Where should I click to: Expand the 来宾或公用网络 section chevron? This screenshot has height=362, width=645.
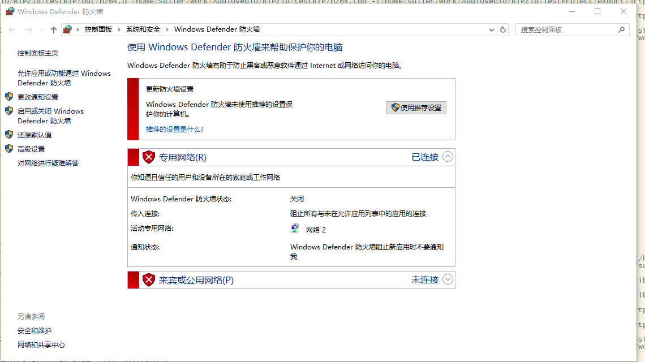448,279
